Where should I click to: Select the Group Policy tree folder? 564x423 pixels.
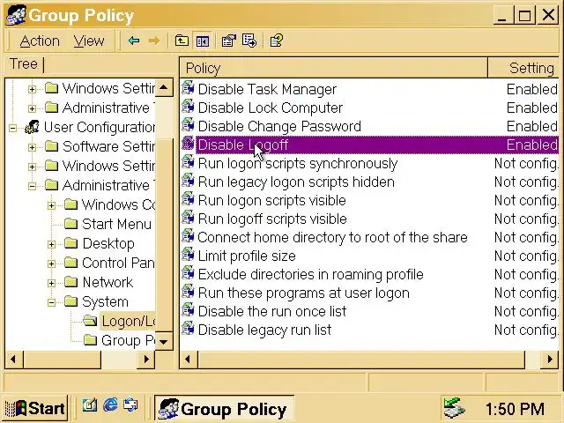128,340
